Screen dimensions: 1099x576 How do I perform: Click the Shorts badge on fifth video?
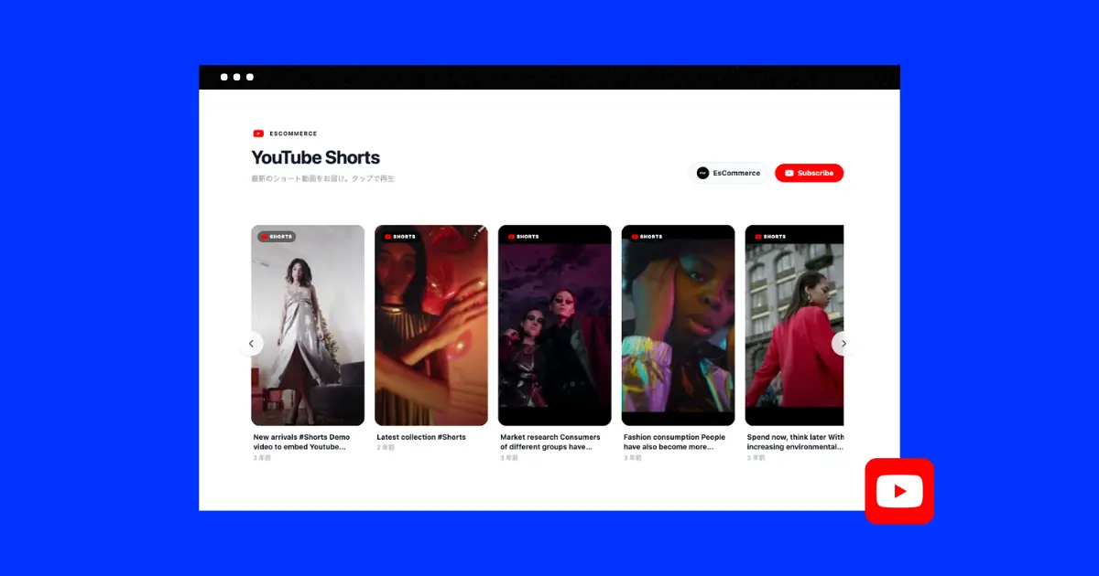pyautogui.click(x=770, y=236)
